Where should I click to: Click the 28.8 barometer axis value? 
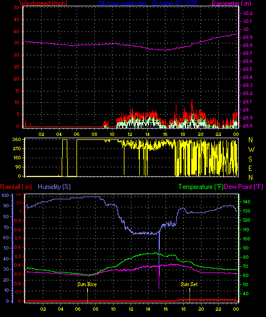[x=248, y=126]
